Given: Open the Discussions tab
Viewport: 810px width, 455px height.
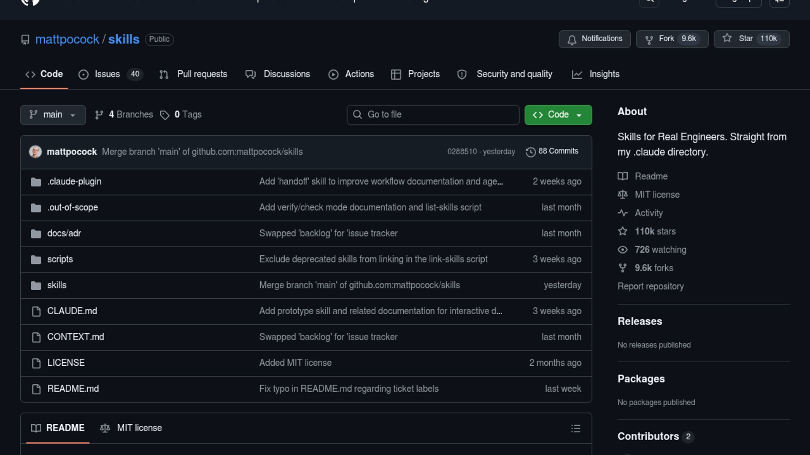Looking at the screenshot, I should pyautogui.click(x=278, y=74).
